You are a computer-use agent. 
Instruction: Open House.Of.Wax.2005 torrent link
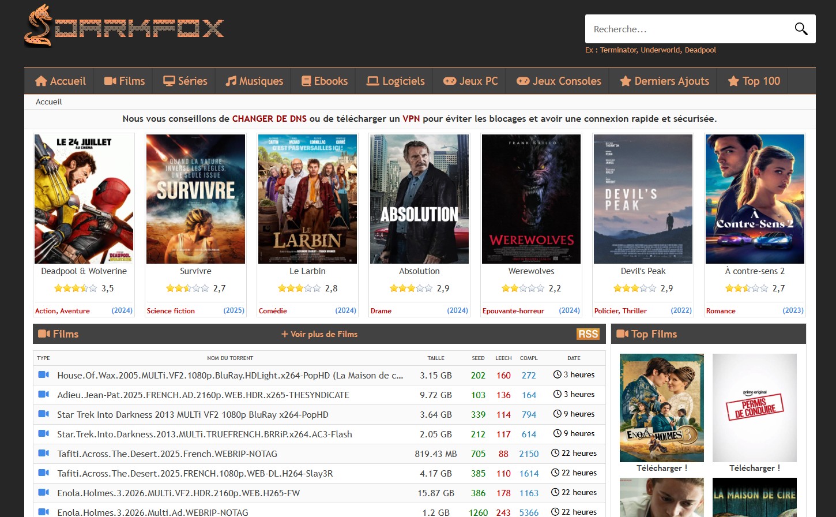coord(230,375)
